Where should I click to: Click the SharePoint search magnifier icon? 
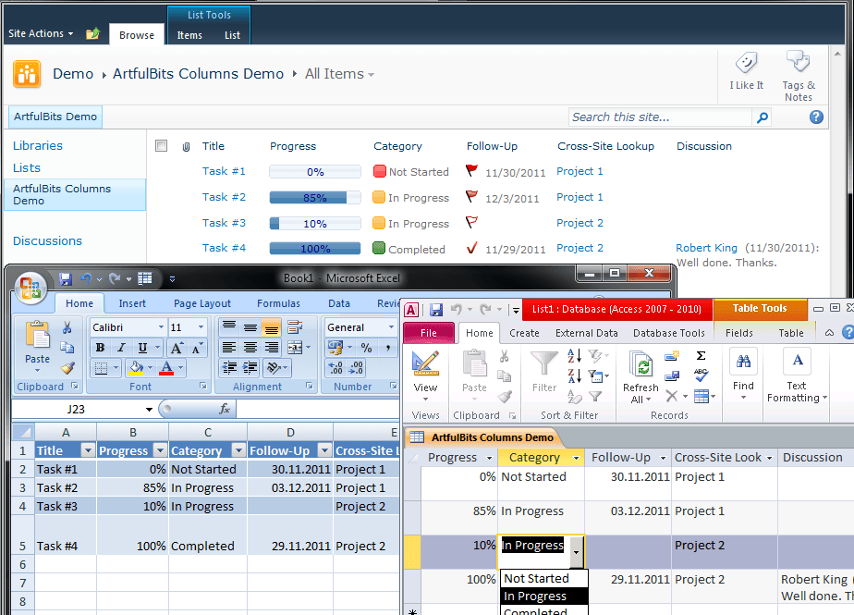[762, 117]
